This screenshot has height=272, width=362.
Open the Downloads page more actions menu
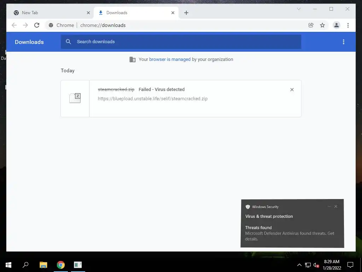point(344,42)
